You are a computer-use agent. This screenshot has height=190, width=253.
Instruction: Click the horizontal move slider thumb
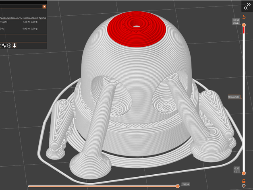pos(178,186)
